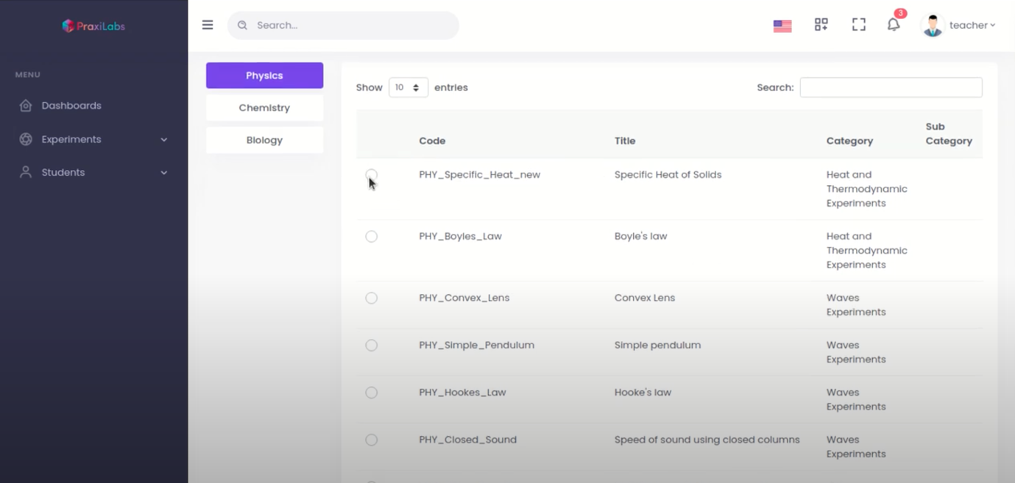
Task: Open the notifications bell
Action: pyautogui.click(x=894, y=25)
